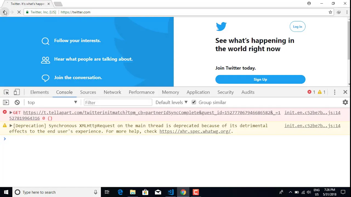Click the extension icon beside bookmark star

[x=339, y=12]
